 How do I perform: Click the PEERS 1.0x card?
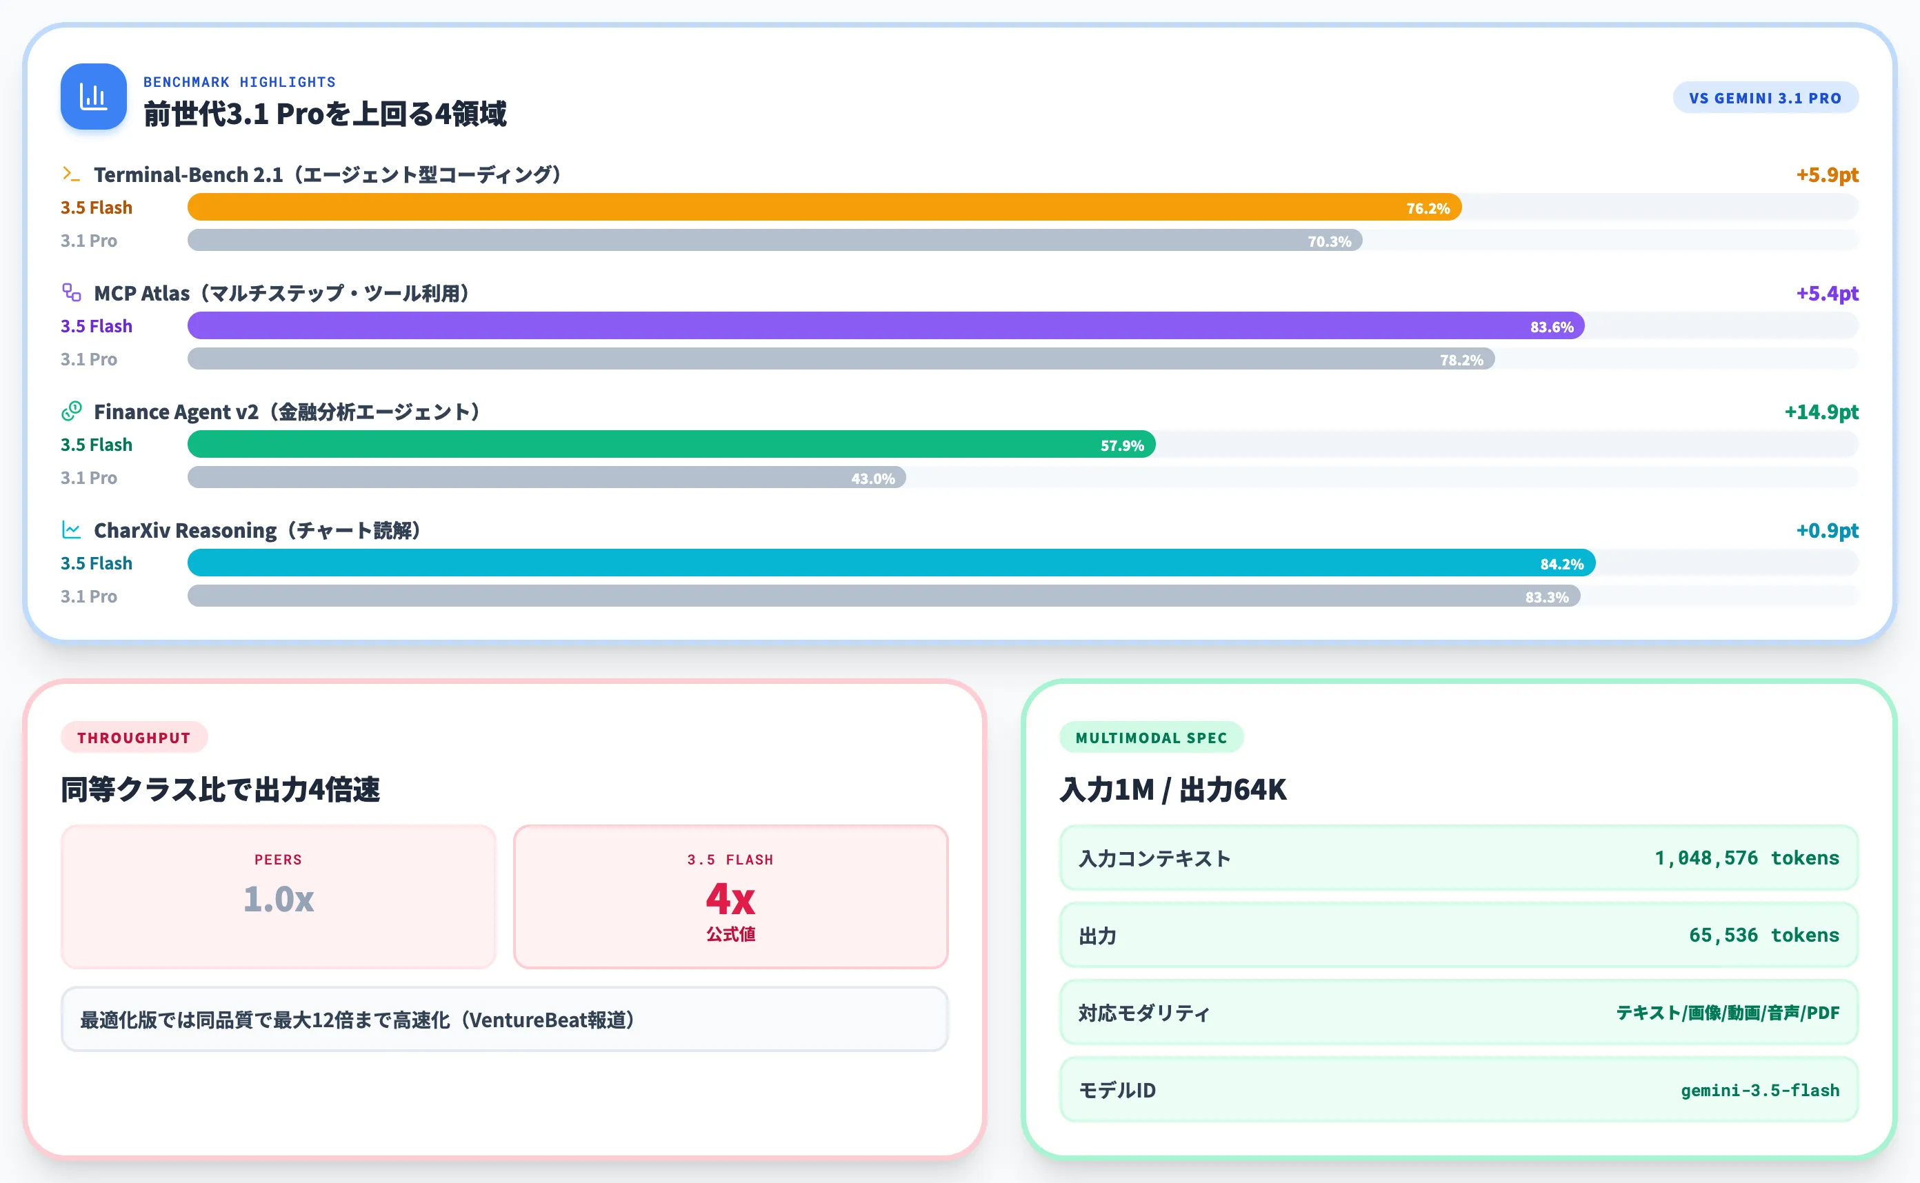click(279, 897)
